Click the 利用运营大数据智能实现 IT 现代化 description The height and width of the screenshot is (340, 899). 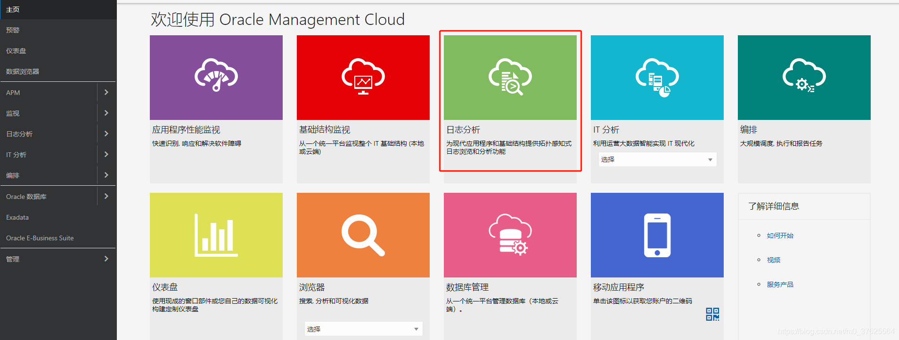pos(644,143)
